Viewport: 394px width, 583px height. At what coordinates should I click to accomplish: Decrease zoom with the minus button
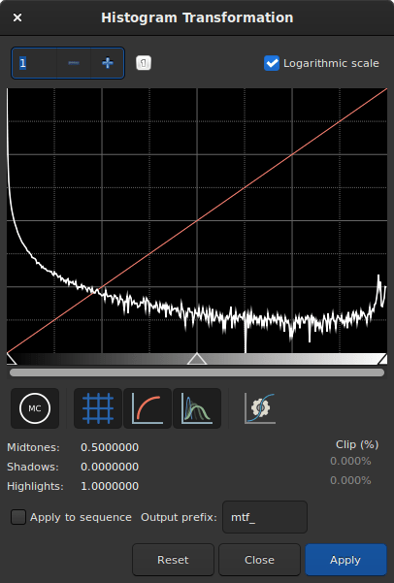coord(74,63)
